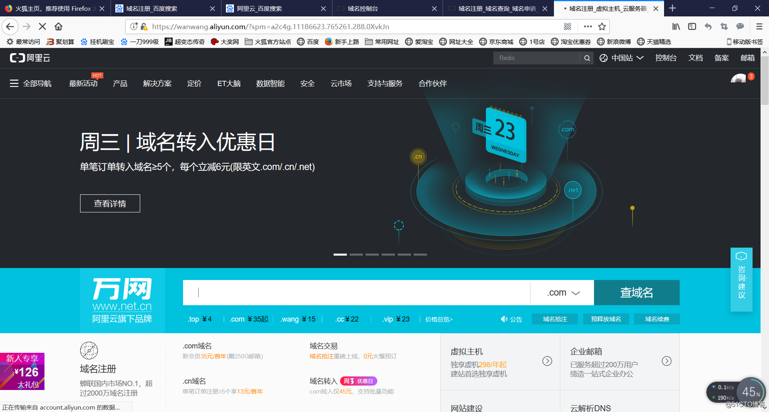The width and height of the screenshot is (769, 412).
Task: Open the 定价 nav item
Action: [194, 83]
